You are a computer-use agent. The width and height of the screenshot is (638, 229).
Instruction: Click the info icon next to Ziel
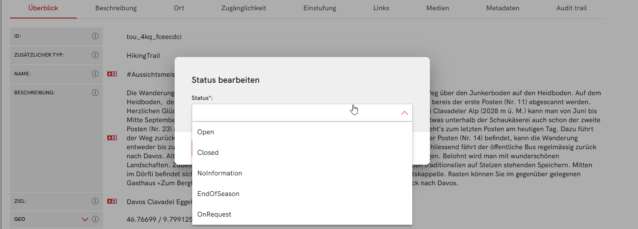point(95,201)
